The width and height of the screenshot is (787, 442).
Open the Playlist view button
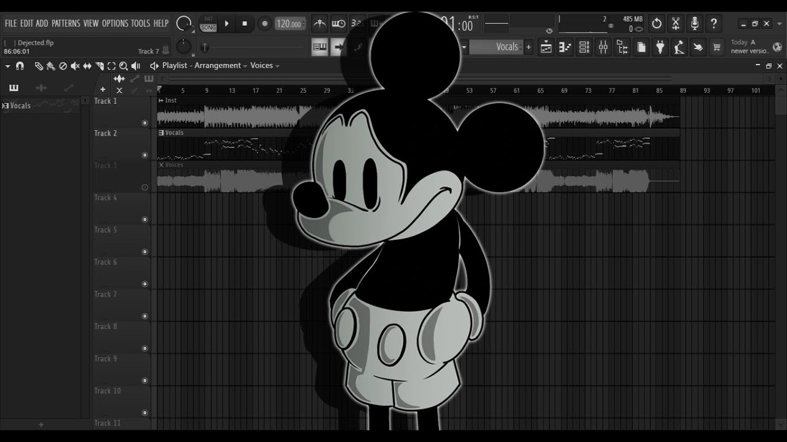click(x=546, y=47)
